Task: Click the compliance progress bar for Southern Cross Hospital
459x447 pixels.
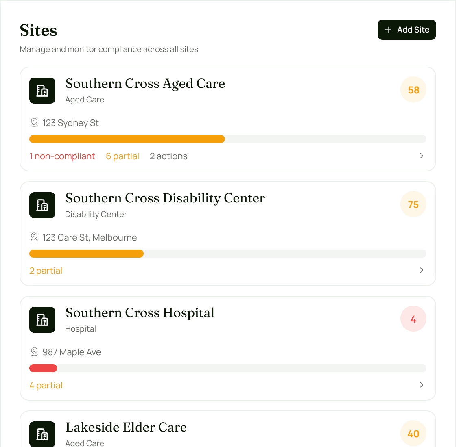Action: (228, 368)
